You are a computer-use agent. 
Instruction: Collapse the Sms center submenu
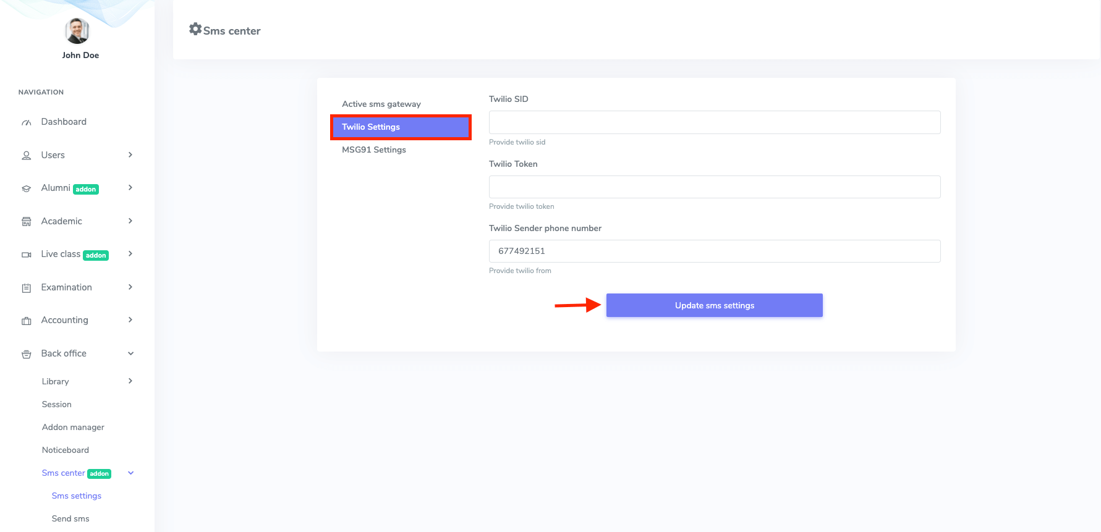[130, 473]
